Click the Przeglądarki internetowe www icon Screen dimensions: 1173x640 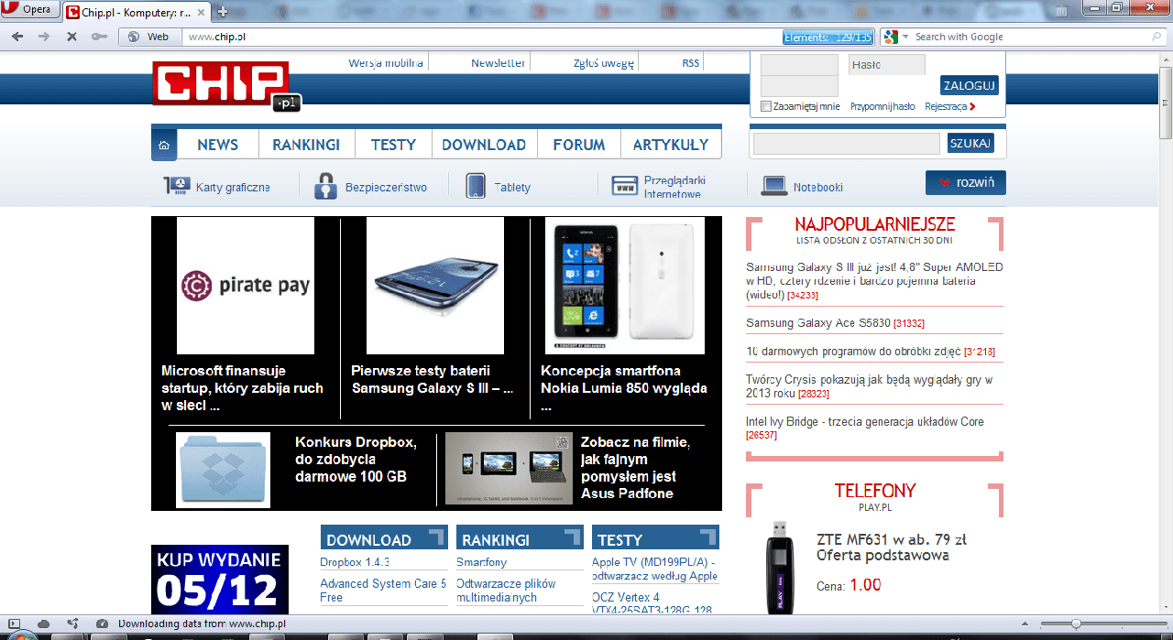[x=624, y=186]
